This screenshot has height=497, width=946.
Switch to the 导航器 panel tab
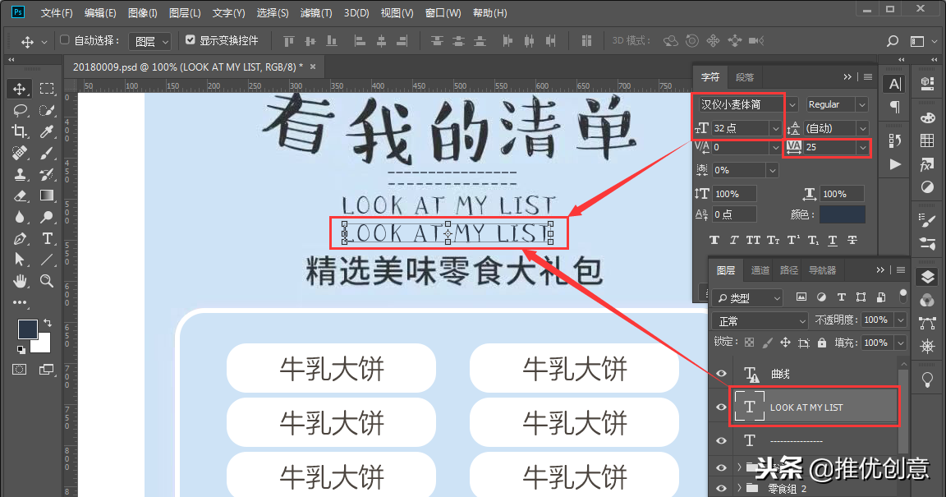point(822,270)
